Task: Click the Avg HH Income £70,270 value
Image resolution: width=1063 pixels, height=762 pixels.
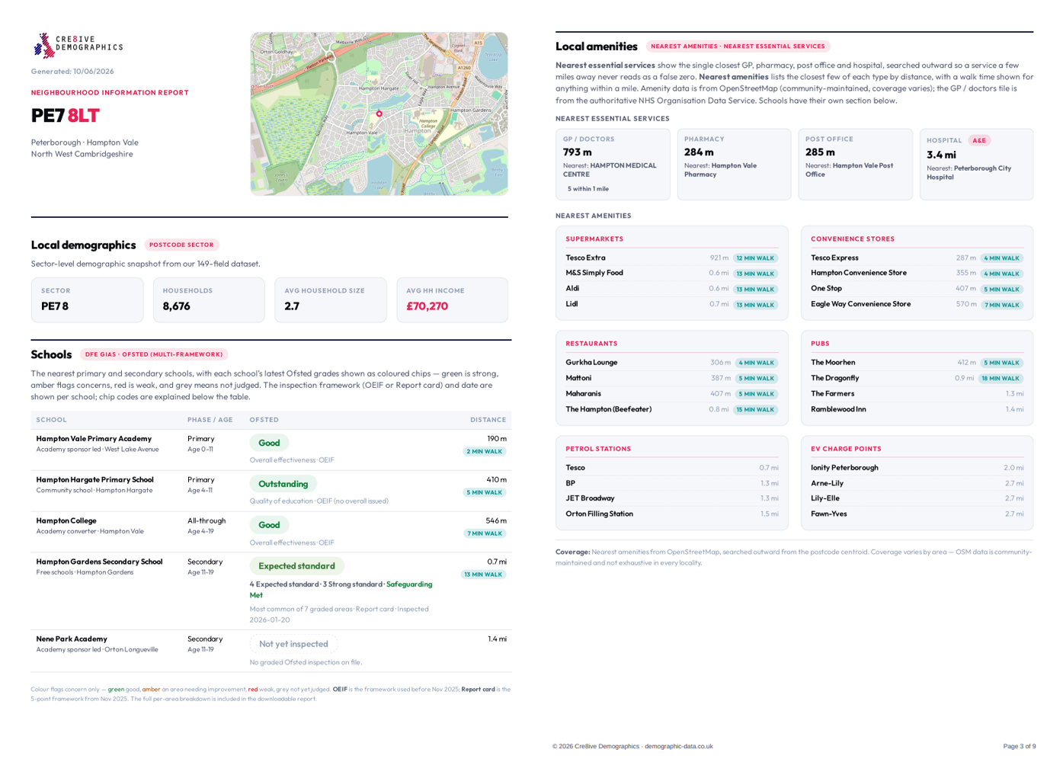Action: (427, 306)
